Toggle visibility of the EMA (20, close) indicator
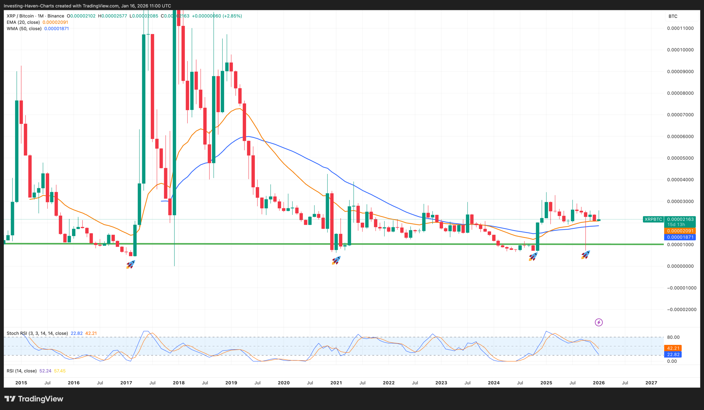704x410 pixels. (x=23, y=22)
